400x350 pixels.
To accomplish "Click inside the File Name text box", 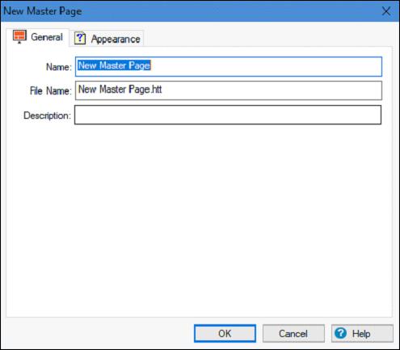I will coord(229,91).
